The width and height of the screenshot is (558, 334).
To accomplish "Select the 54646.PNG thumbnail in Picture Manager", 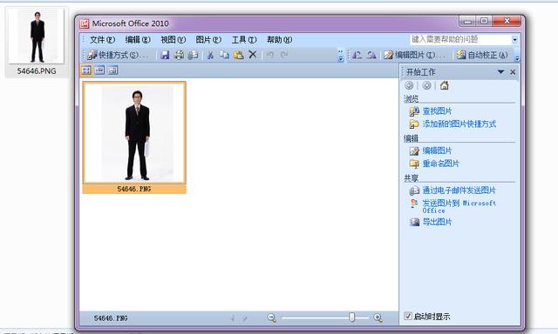I will pos(134,137).
